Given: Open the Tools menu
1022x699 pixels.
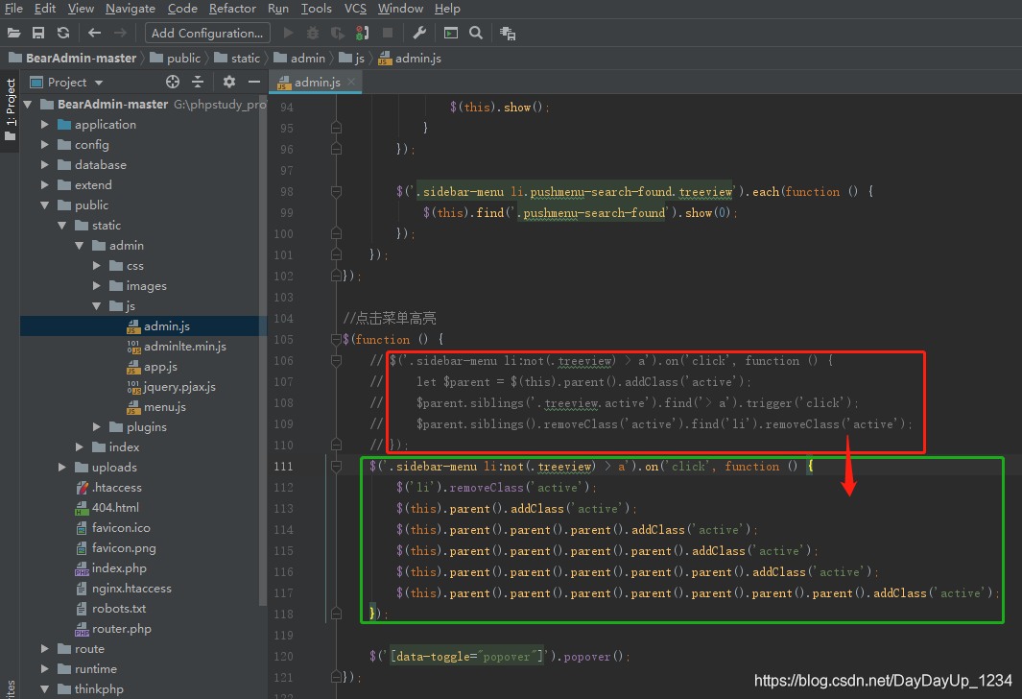Looking at the screenshot, I should [316, 9].
